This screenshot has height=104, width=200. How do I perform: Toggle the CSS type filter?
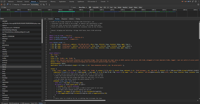[105, 7]
